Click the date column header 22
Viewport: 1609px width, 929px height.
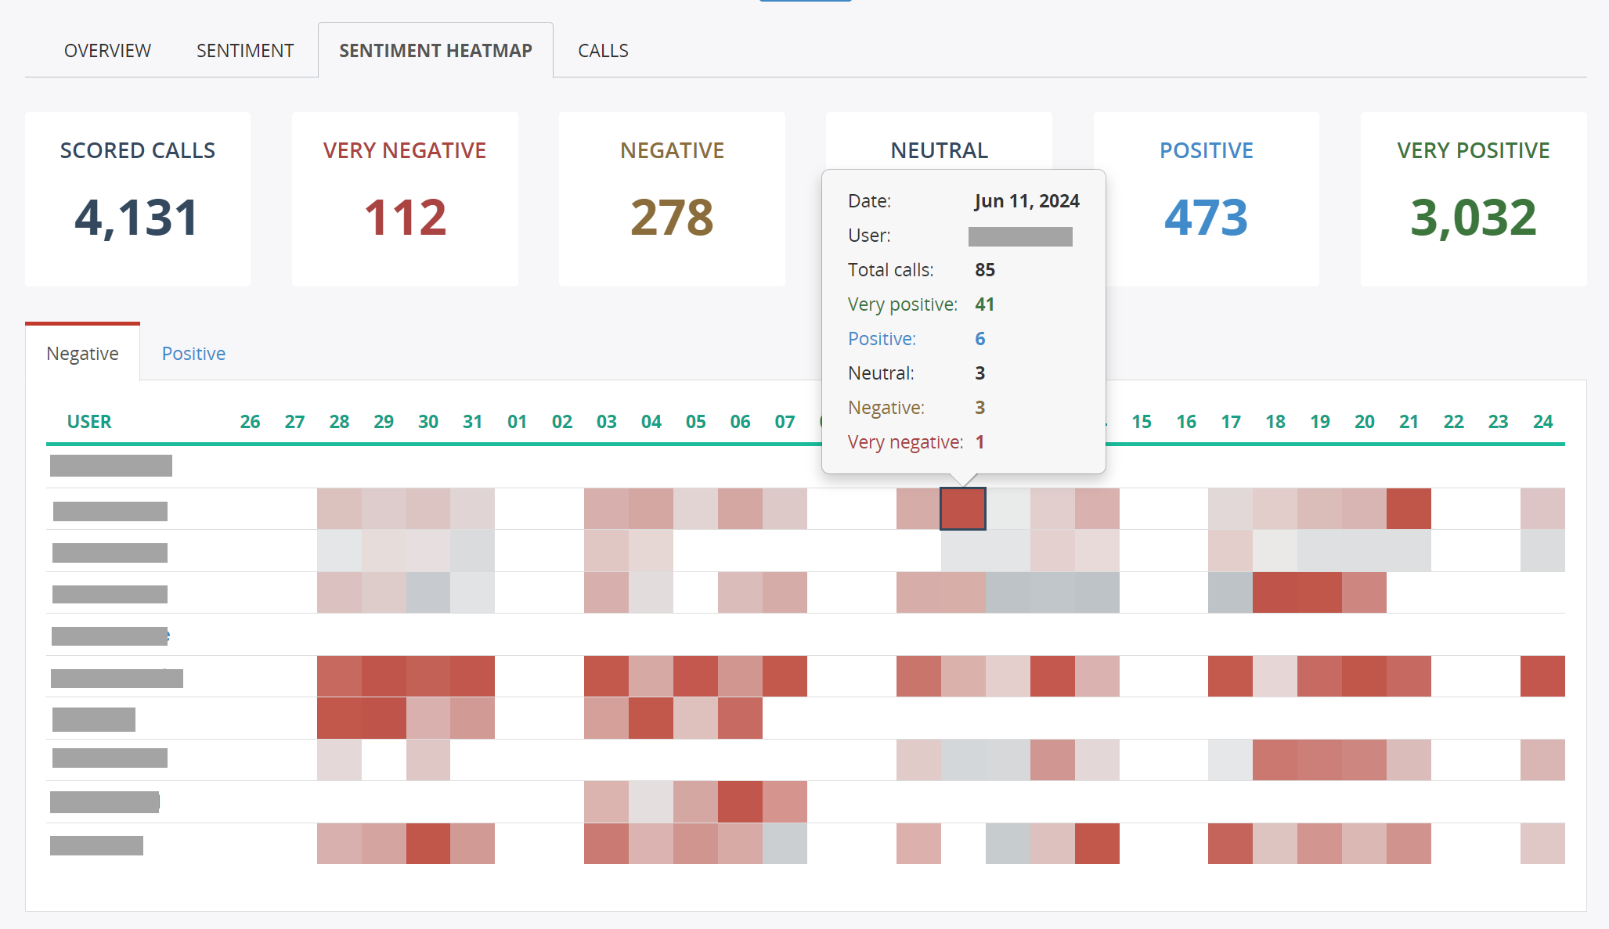[x=1454, y=422]
